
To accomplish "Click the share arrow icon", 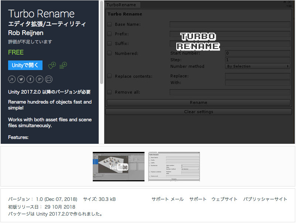I will (x=12, y=79).
